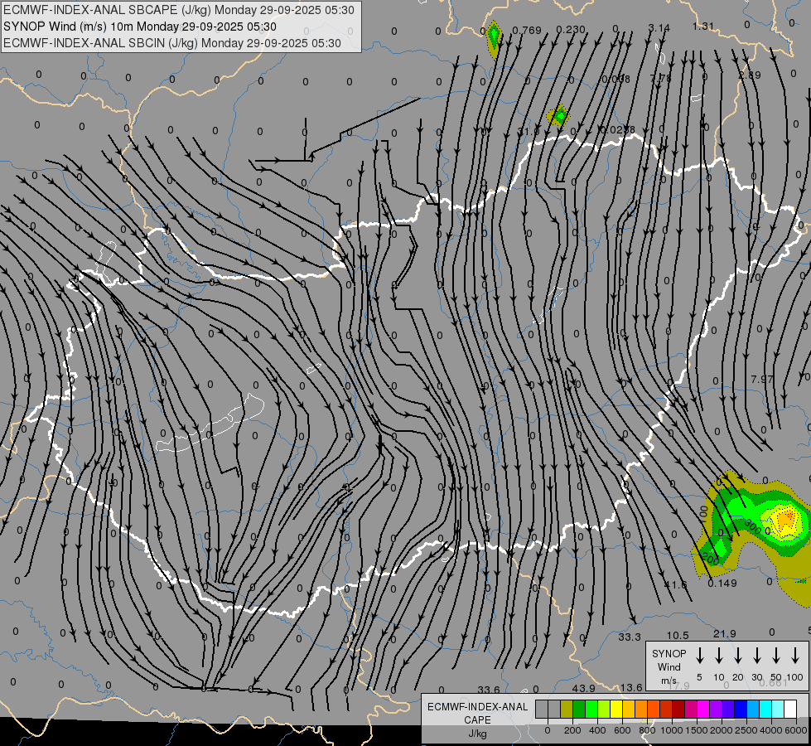
Task: Click the 600 tick label on CAPE legend
Action: pyautogui.click(x=622, y=730)
